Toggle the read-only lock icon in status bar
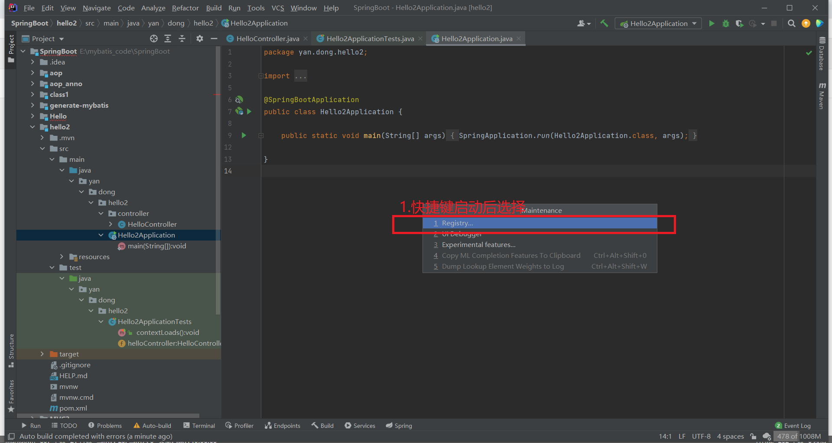The height and width of the screenshot is (443, 832). (753, 436)
